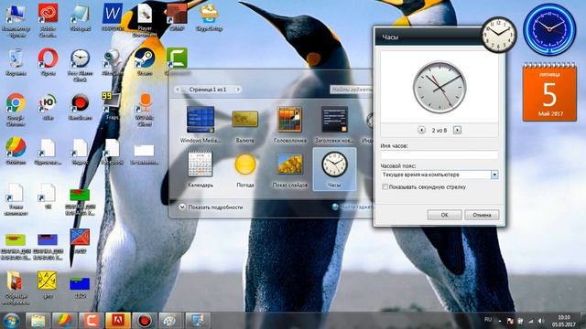Open volume control in system tray

(x=541, y=321)
